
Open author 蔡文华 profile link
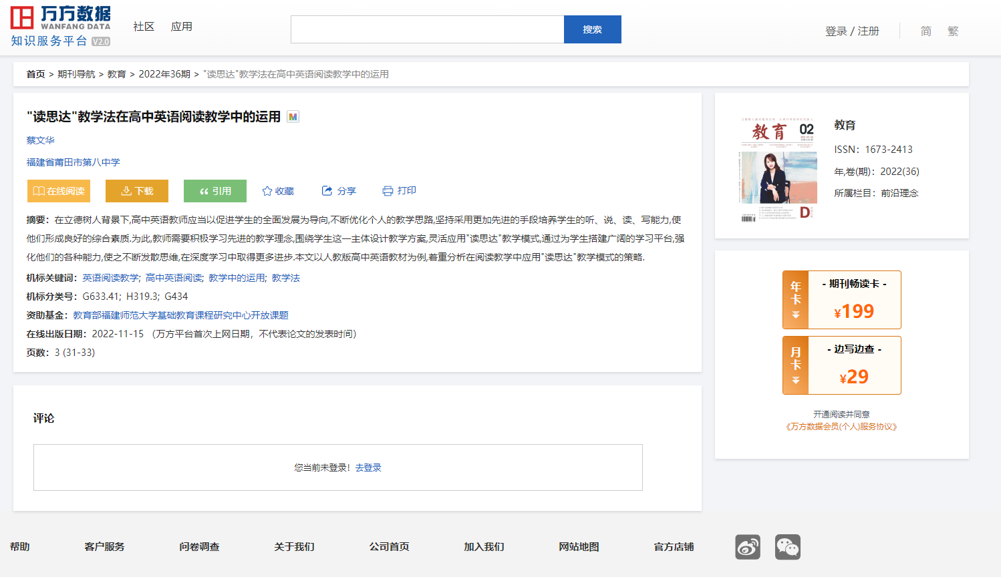41,140
